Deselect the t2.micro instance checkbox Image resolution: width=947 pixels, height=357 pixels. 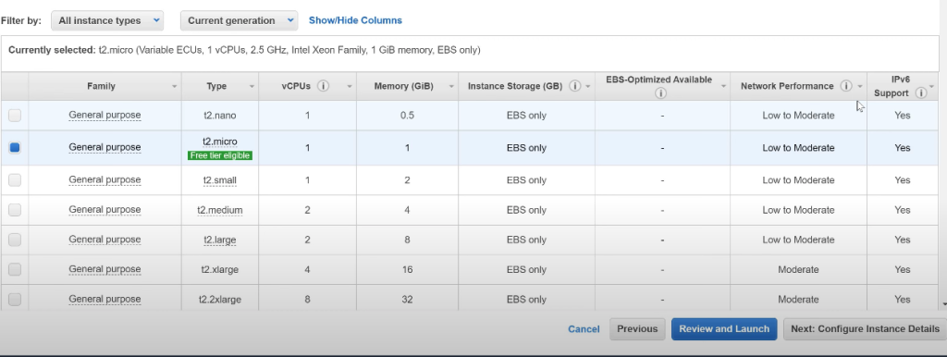(15, 147)
